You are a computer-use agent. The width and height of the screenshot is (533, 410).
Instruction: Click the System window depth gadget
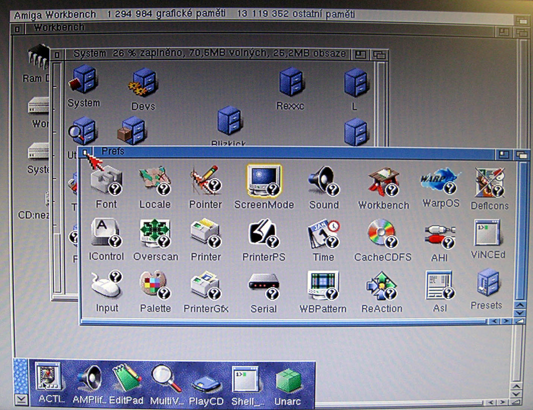click(380, 55)
